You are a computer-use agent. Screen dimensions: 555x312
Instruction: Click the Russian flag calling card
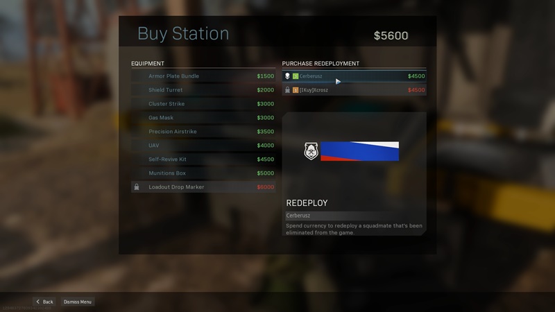pyautogui.click(x=359, y=151)
